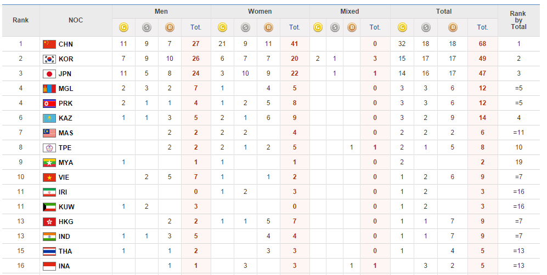Screen dimensions: 547x275
Task: Select the Women column group header
Action: click(260, 12)
